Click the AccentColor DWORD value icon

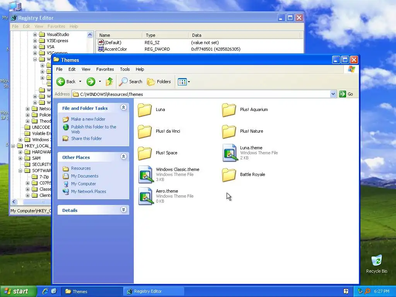tap(101, 49)
